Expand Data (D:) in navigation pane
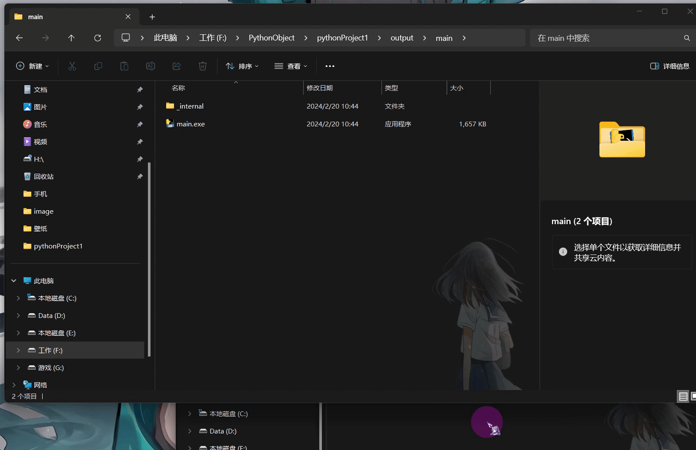The width and height of the screenshot is (696, 450). [18, 315]
